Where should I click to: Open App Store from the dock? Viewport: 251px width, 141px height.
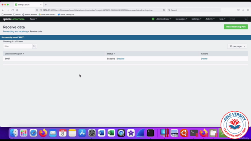point(82,133)
